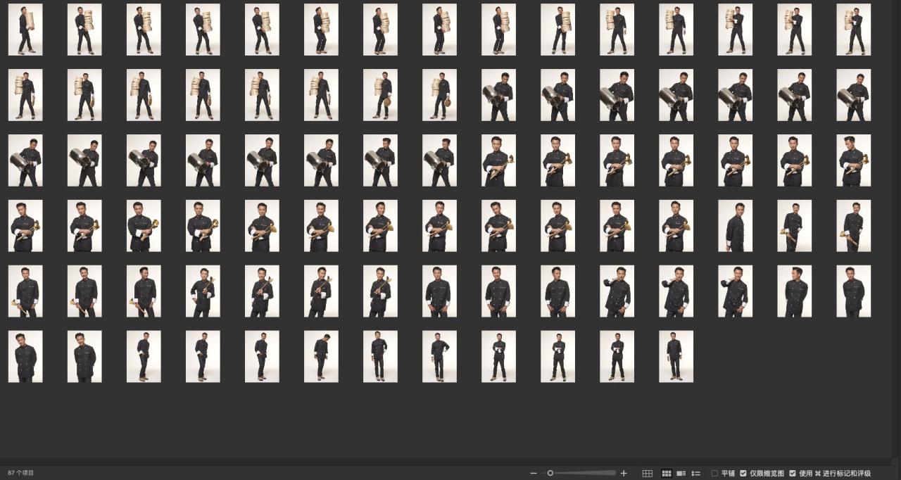Switch to details view icon
This screenshot has height=480, width=901.
tap(681, 473)
